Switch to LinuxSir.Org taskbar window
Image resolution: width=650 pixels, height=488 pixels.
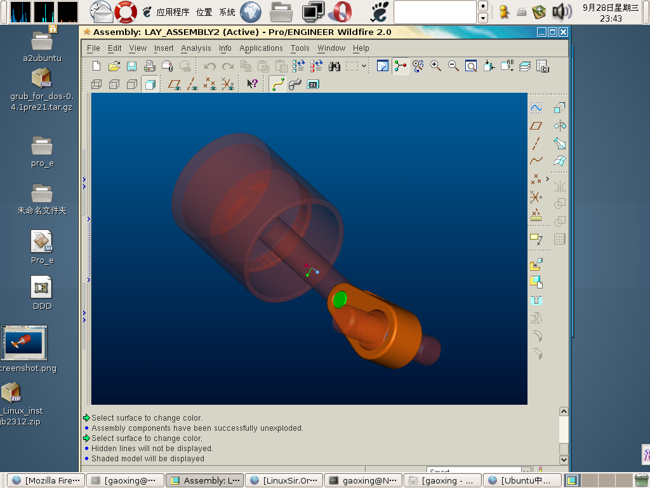[x=284, y=480]
